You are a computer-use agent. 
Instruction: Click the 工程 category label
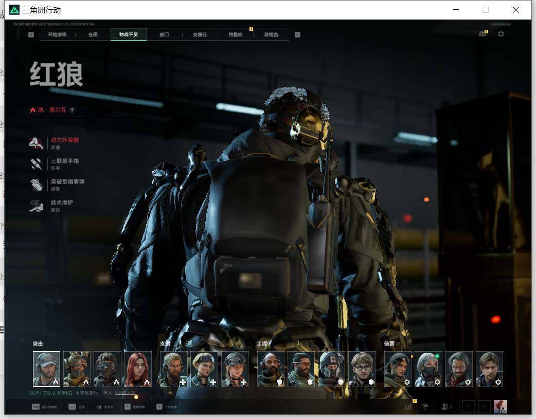262,344
